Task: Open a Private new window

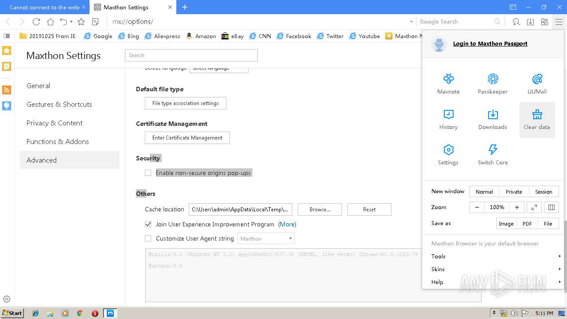Action: [x=514, y=191]
